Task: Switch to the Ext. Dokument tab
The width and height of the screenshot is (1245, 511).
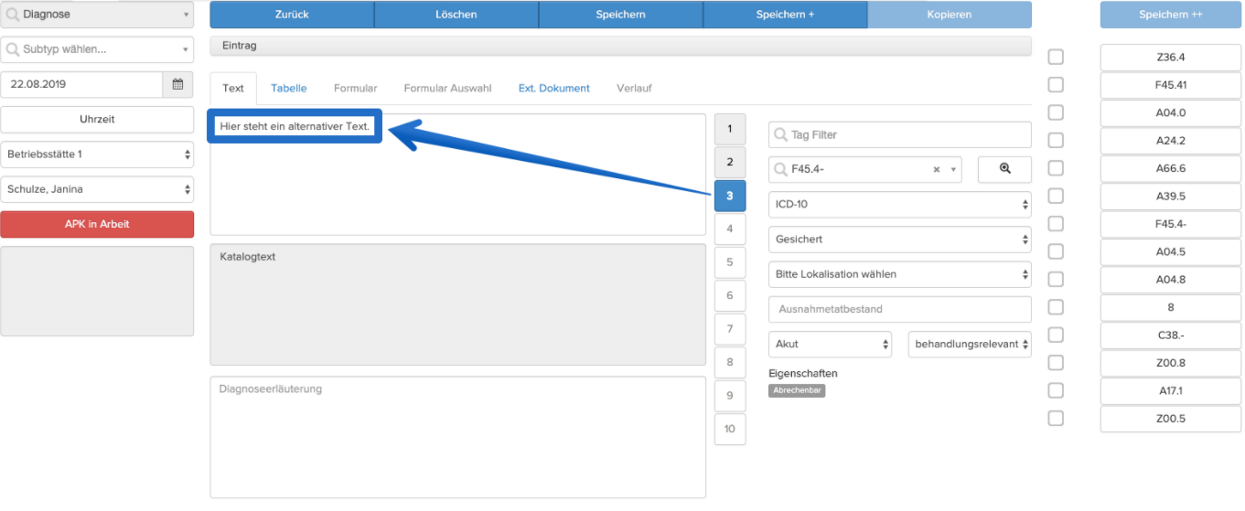Action: click(x=554, y=89)
